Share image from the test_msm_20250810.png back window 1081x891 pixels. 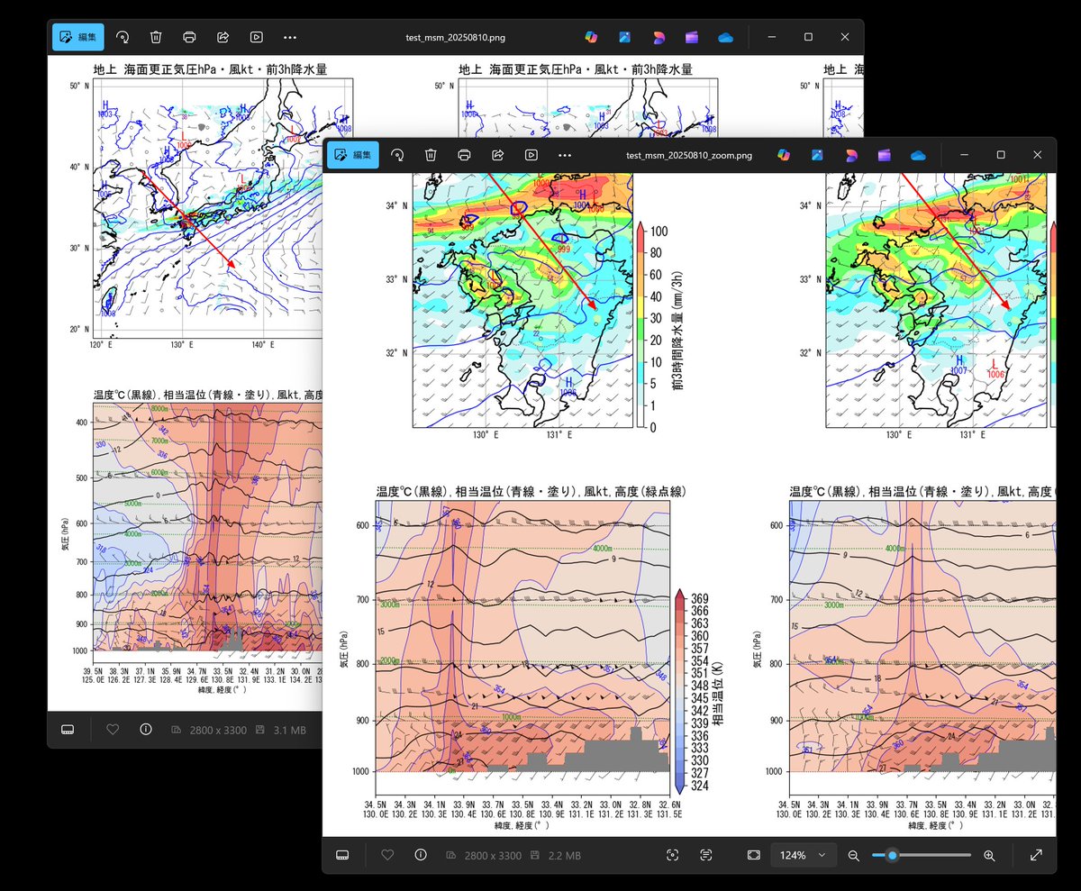click(x=223, y=37)
